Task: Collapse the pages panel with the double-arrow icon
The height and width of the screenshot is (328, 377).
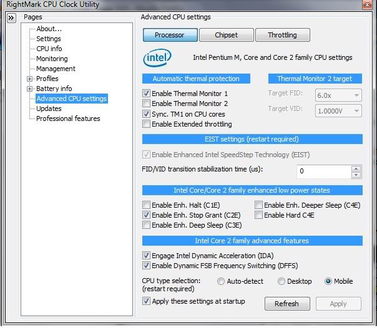Action: point(11,18)
